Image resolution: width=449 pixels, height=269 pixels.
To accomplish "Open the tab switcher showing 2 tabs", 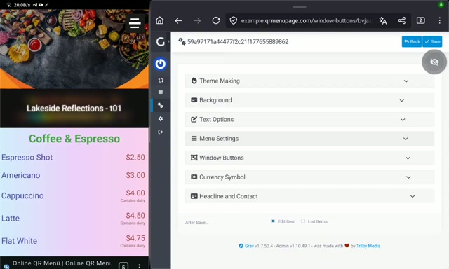I will pos(421,20).
